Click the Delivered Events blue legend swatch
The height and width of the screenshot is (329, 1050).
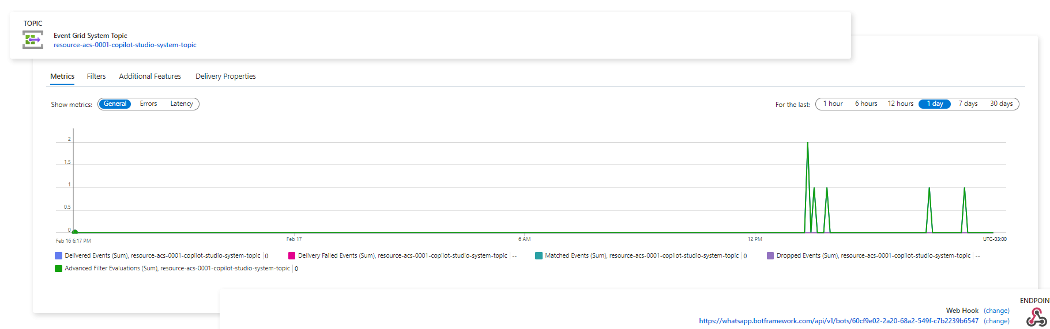tap(58, 256)
